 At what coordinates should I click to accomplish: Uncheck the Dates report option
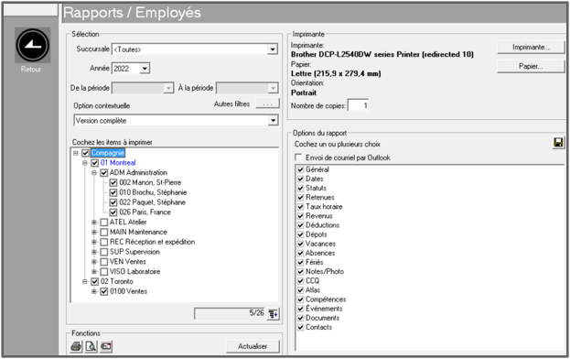point(301,179)
